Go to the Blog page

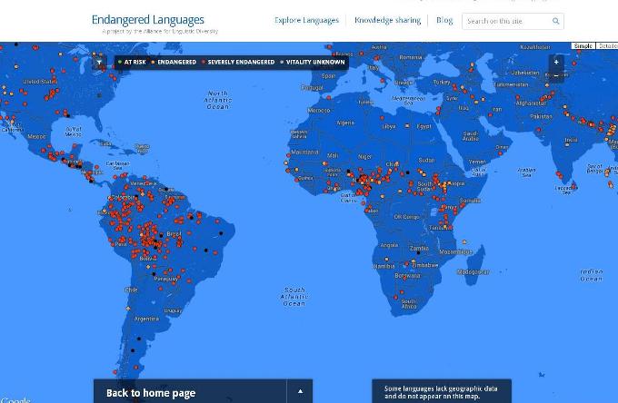pos(444,21)
